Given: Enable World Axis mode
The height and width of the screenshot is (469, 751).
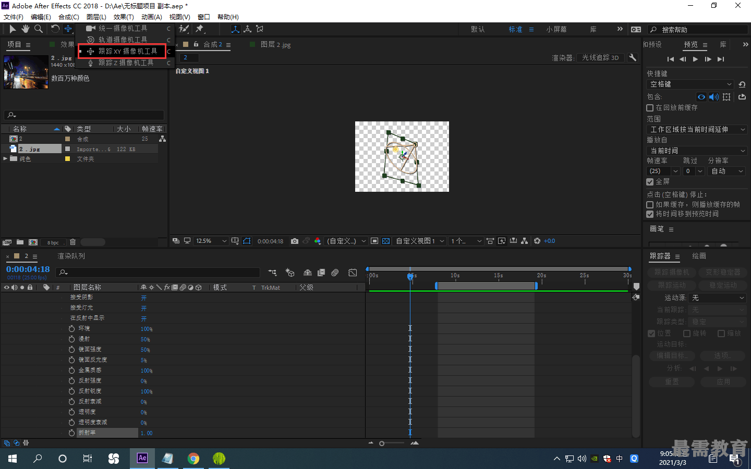Looking at the screenshot, I should [248, 29].
